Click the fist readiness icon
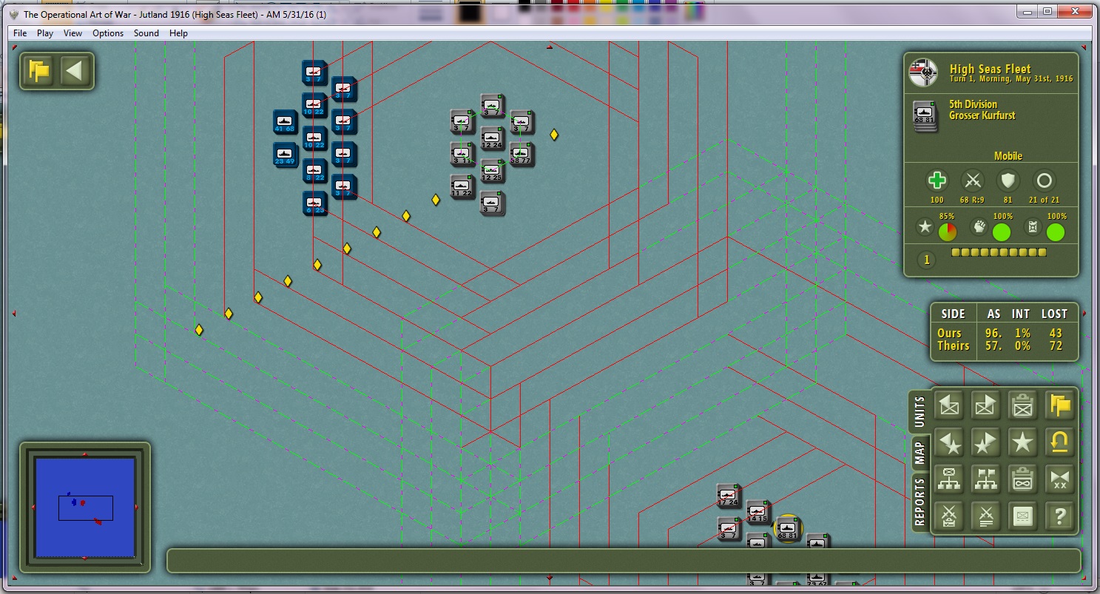Viewport: 1100px width, 594px height. [x=978, y=228]
